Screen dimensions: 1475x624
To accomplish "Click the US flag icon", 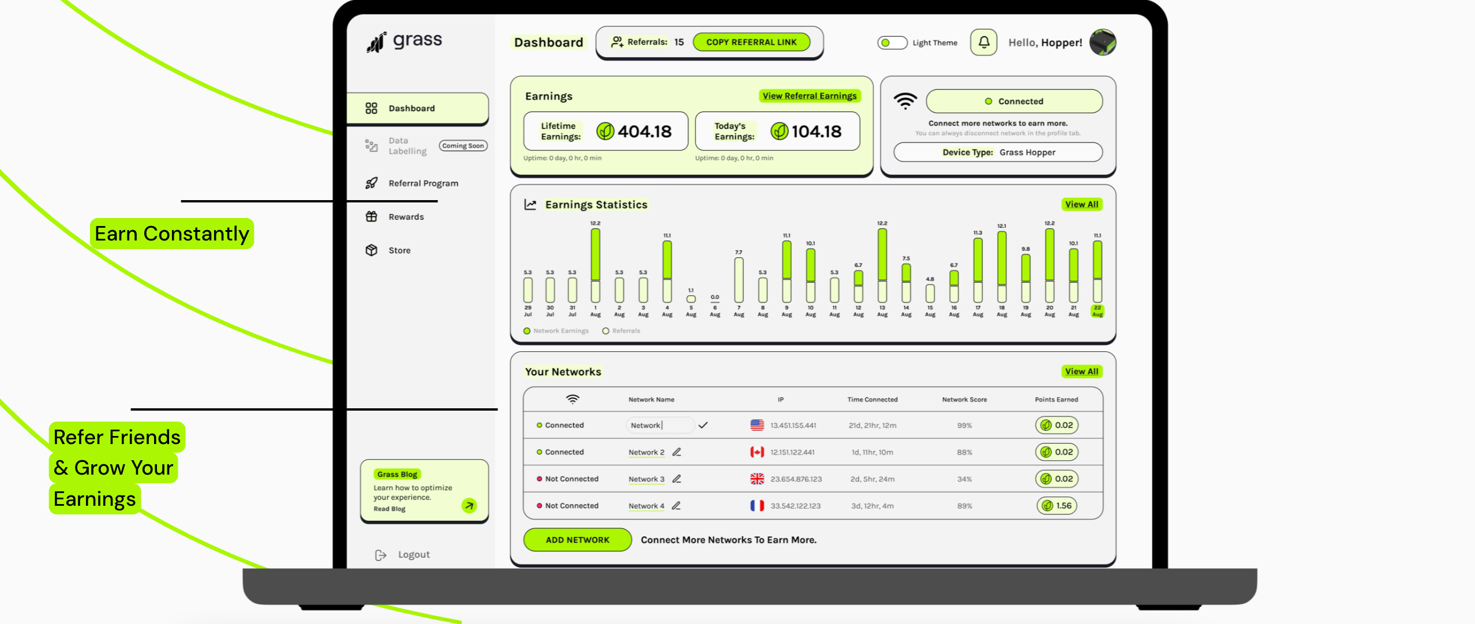I will coord(757,425).
